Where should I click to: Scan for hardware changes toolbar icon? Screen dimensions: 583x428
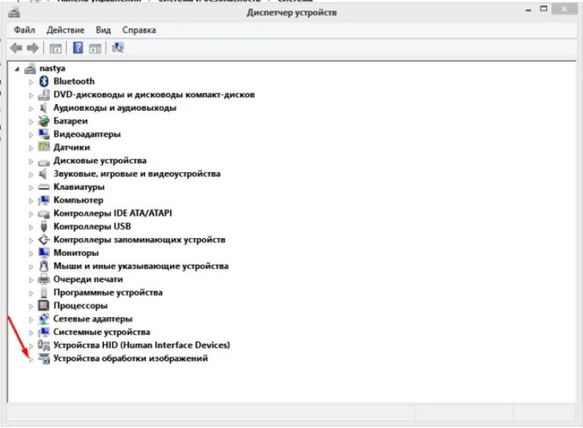[x=118, y=48]
